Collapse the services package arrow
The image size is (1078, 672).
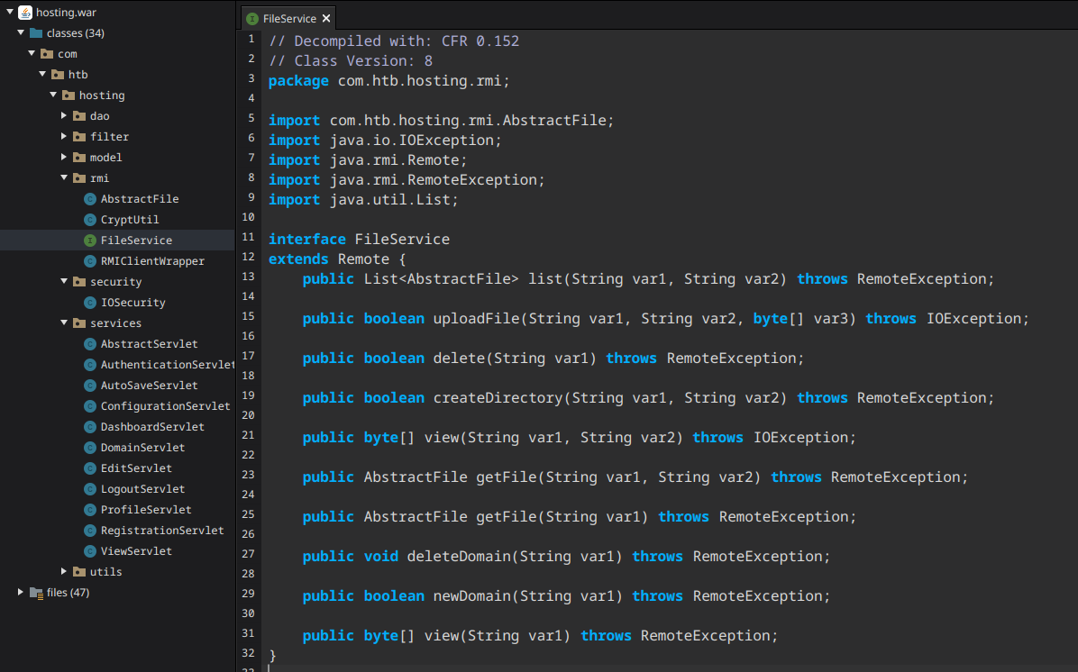(64, 323)
